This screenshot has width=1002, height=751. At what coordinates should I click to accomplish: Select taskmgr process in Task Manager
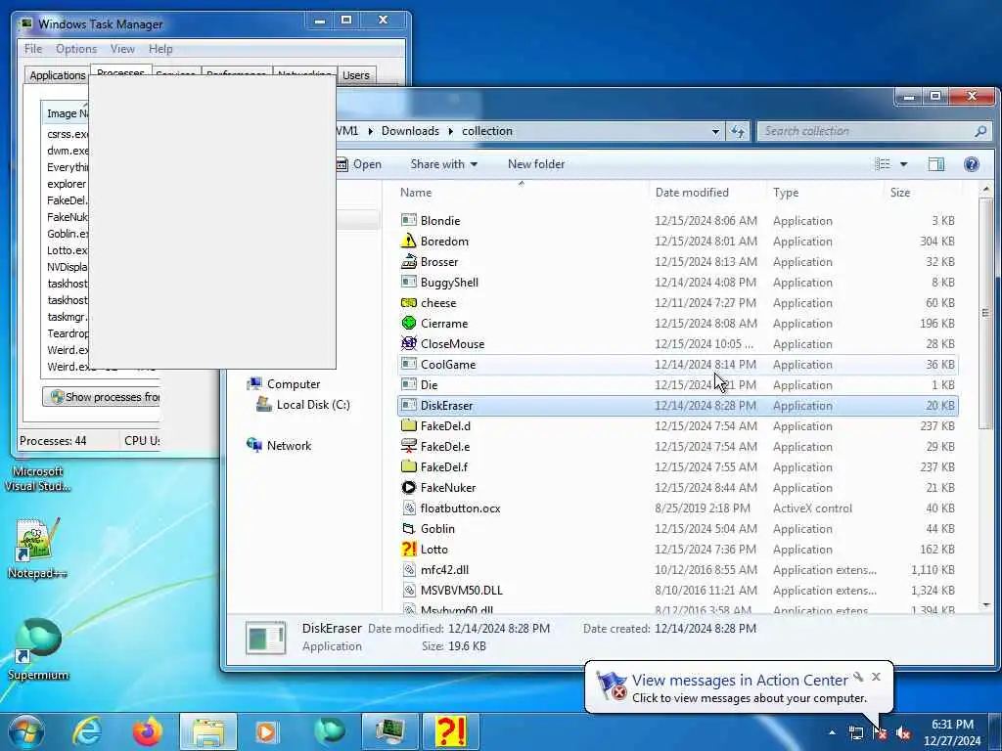(68, 317)
